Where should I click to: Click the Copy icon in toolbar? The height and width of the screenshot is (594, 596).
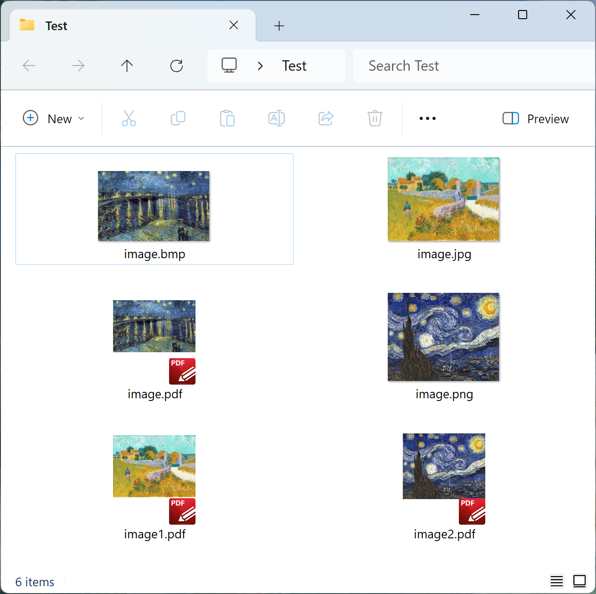178,118
